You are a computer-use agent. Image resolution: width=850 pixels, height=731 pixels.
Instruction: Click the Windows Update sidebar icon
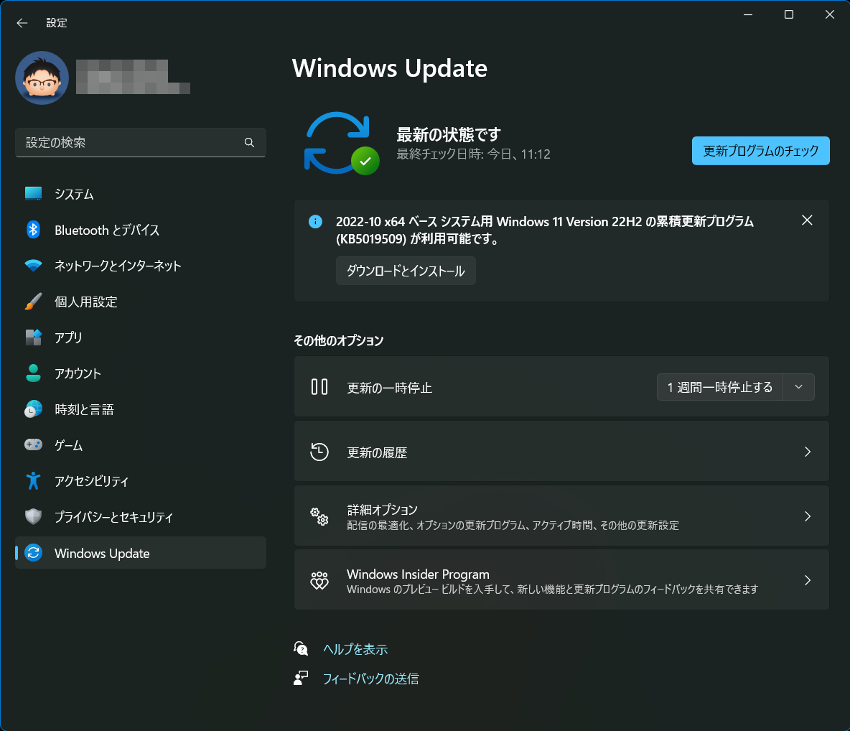click(33, 553)
